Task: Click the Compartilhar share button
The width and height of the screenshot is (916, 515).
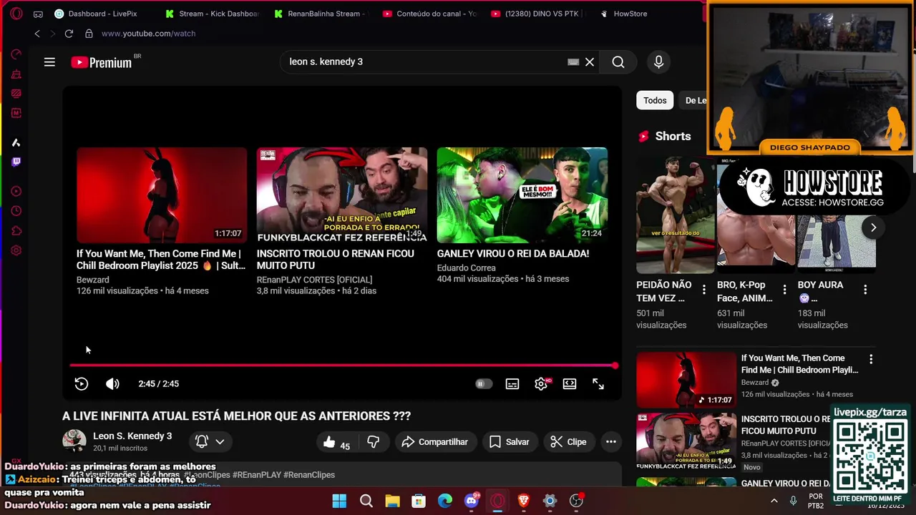Action: pyautogui.click(x=435, y=442)
